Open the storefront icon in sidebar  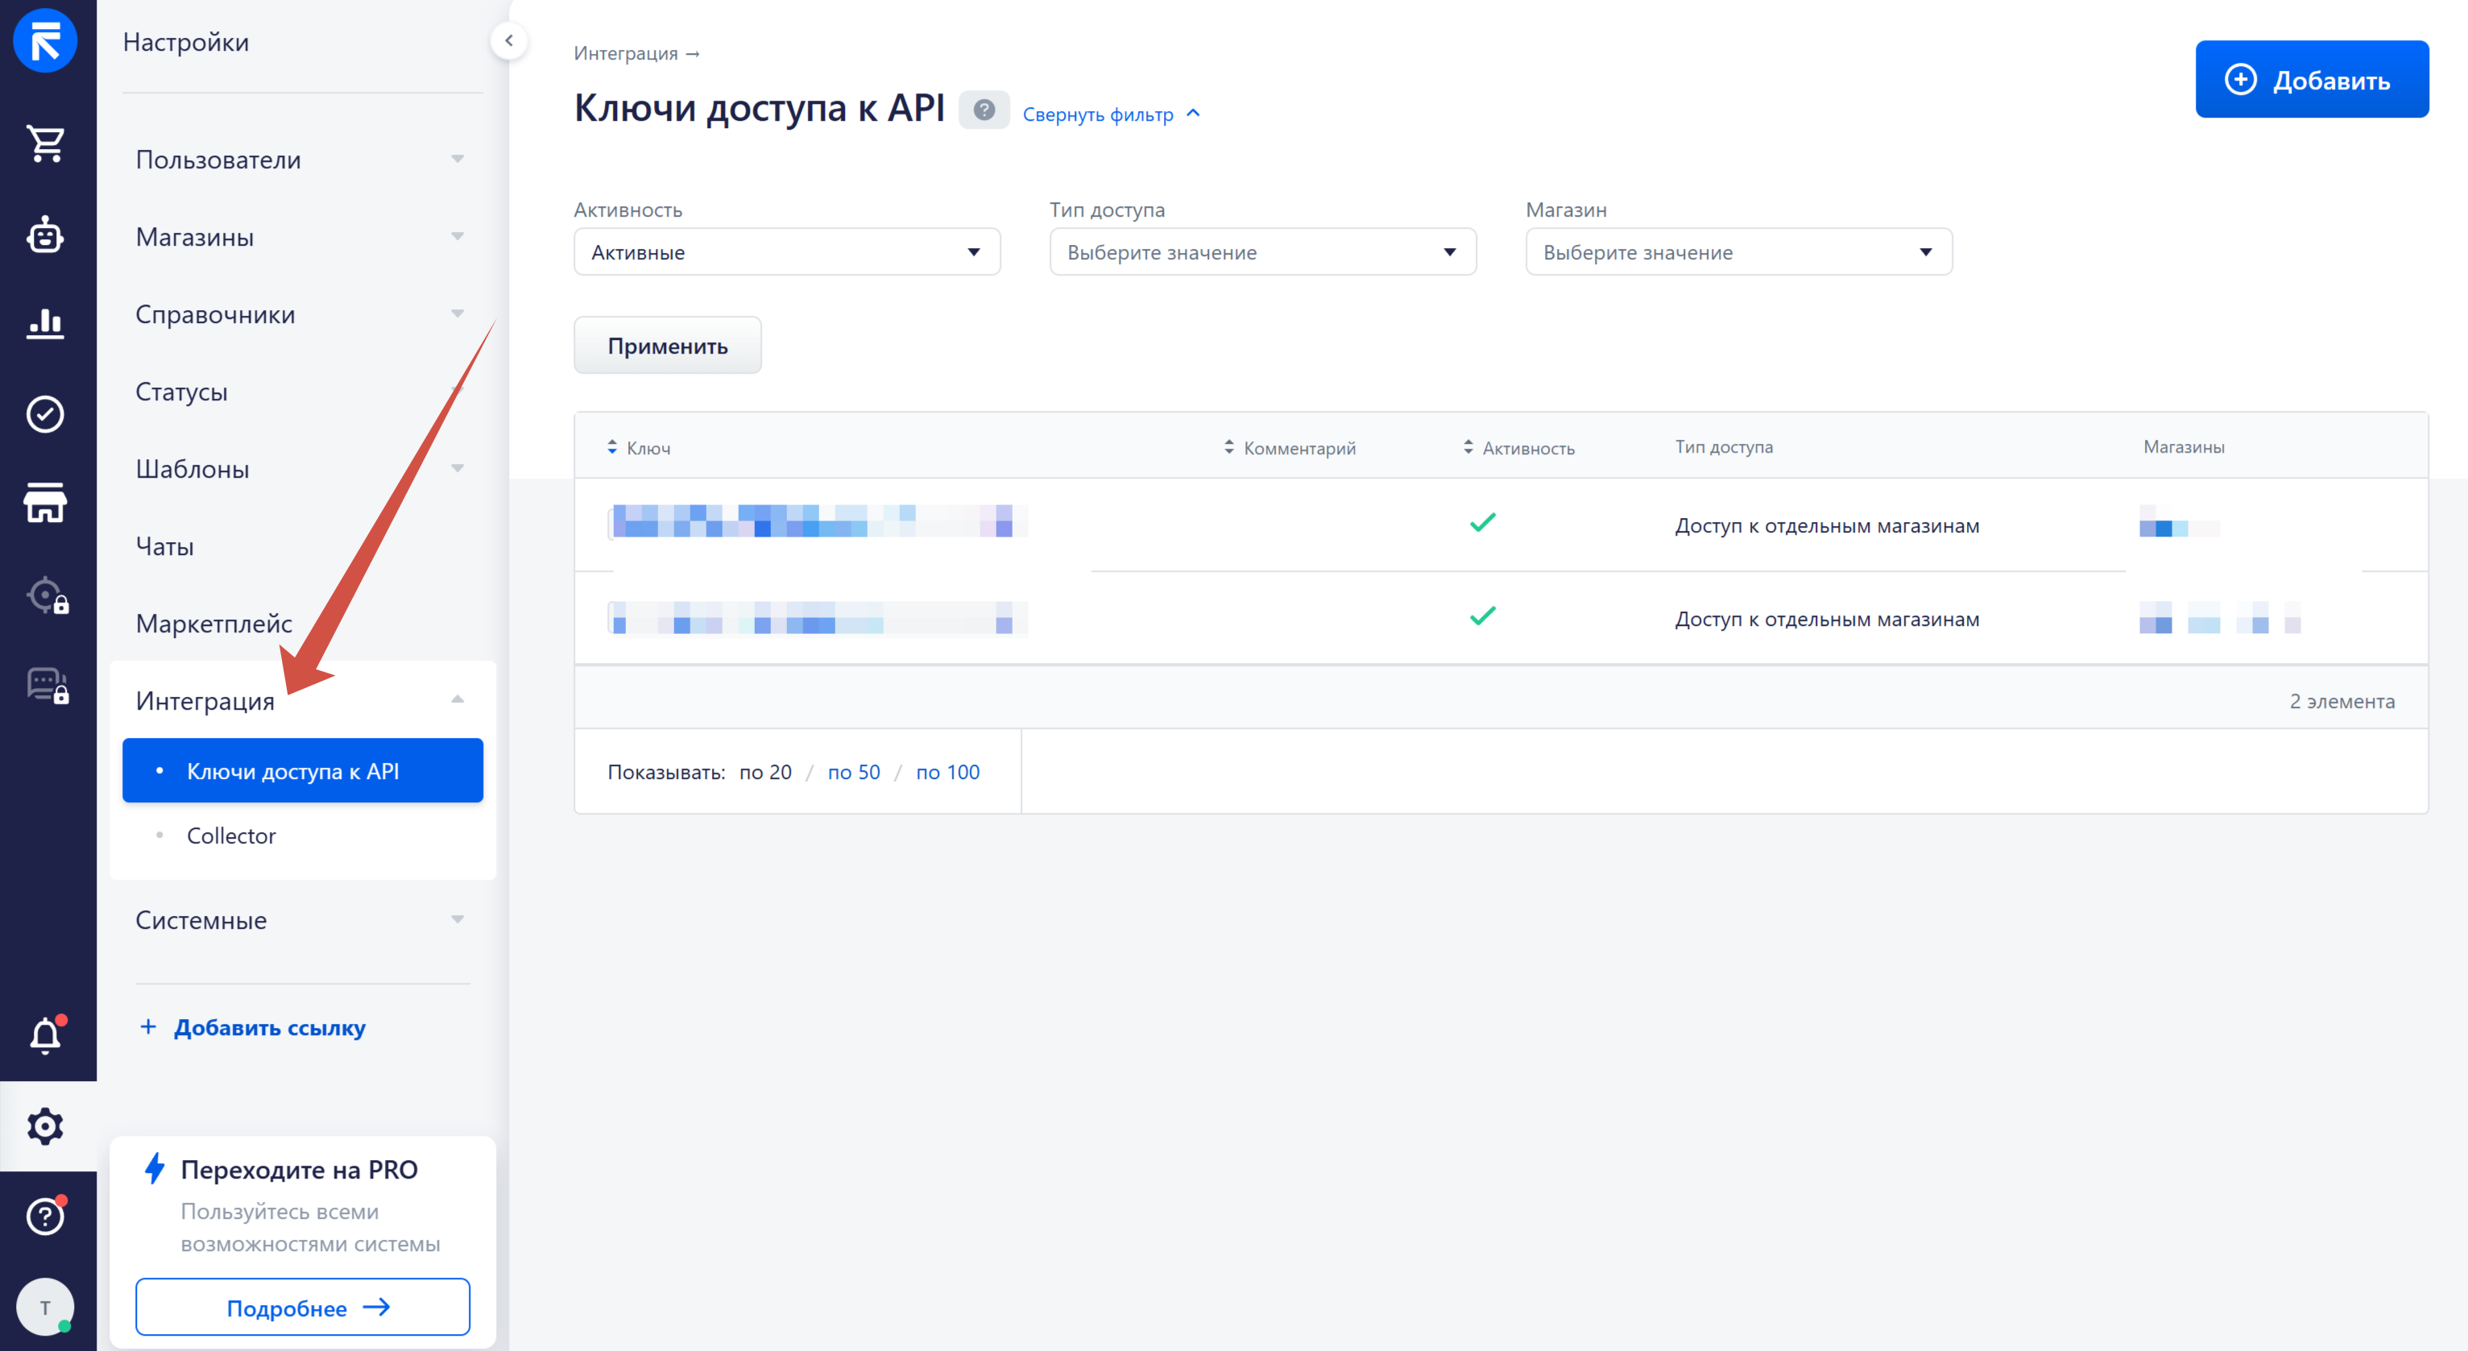click(x=45, y=503)
